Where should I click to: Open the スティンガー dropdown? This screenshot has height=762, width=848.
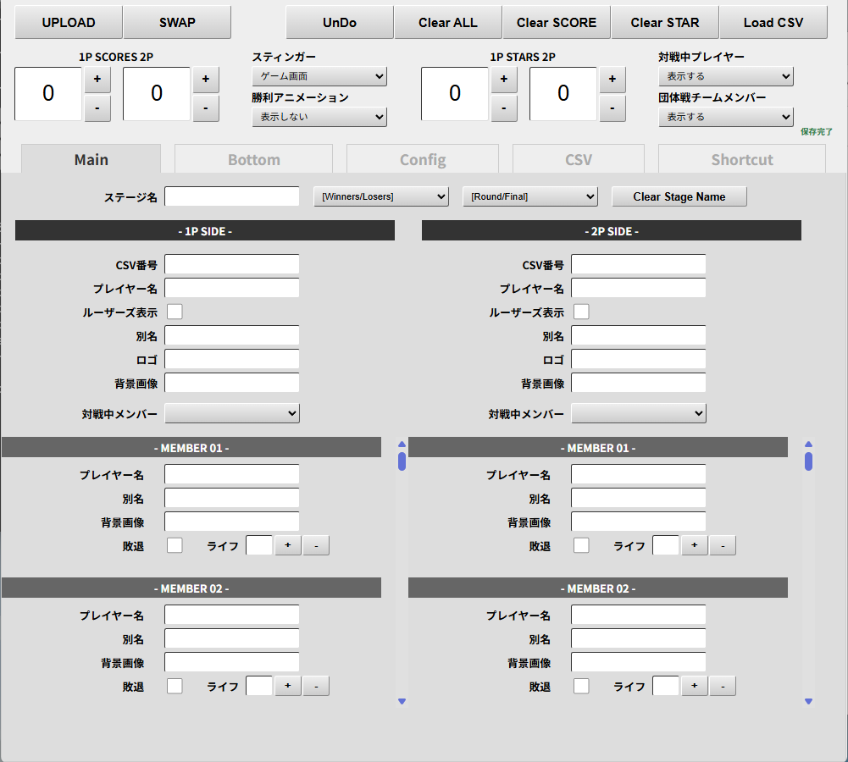[x=319, y=76]
